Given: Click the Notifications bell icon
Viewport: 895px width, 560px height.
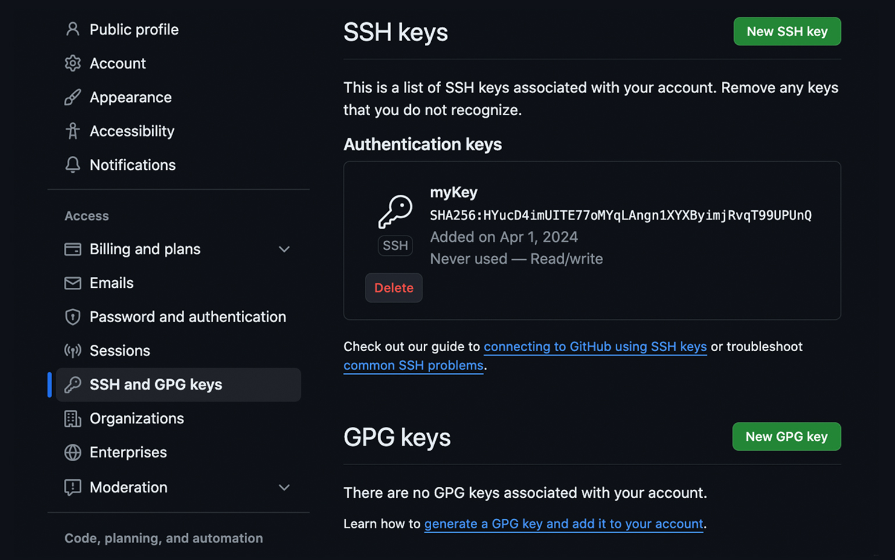Looking at the screenshot, I should point(73,165).
